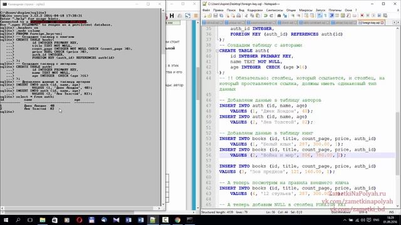401x225 pixels.
Task: Click the Redo arrow icon in Notepad++
Action: (271, 16)
